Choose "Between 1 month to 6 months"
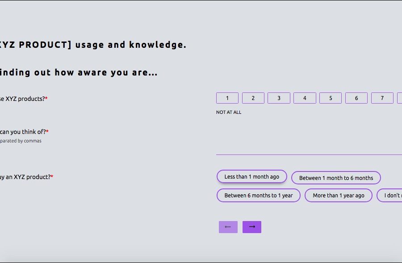402x263 pixels. (x=336, y=178)
